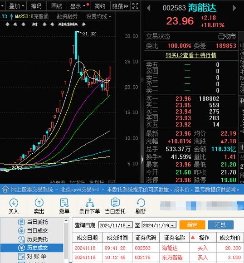
Task: Click the 深股通 tag
Action: 41,16
